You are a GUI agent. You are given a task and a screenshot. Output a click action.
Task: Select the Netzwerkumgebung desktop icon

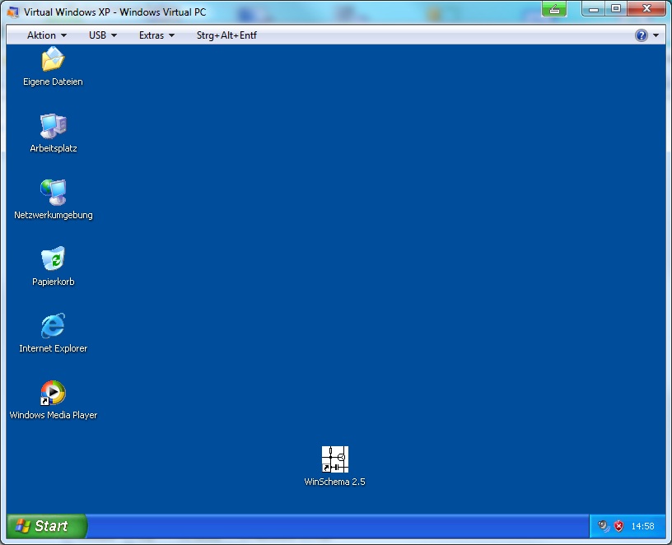coord(53,193)
